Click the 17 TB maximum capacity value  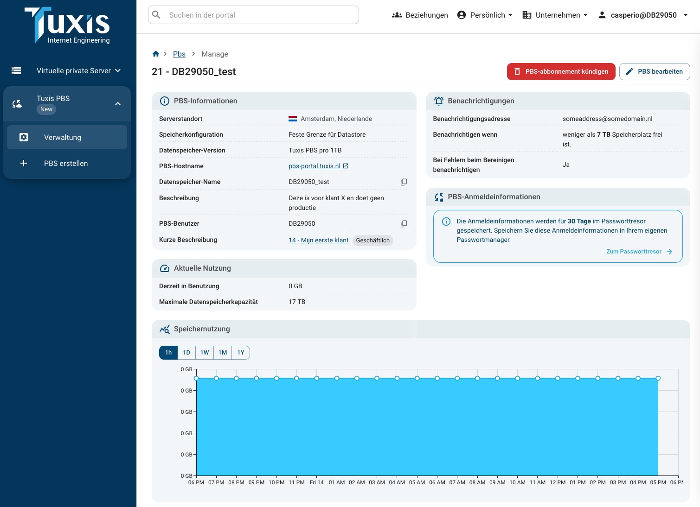(297, 302)
